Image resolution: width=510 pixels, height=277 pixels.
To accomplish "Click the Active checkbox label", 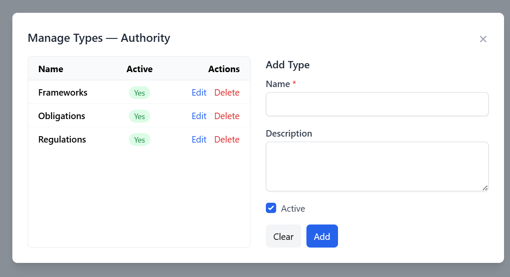I will click(293, 209).
